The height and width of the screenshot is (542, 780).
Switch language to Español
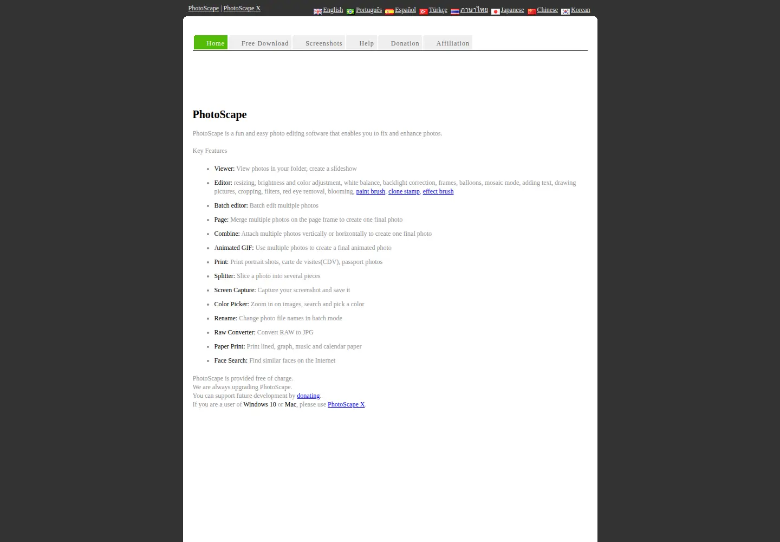tap(406, 10)
